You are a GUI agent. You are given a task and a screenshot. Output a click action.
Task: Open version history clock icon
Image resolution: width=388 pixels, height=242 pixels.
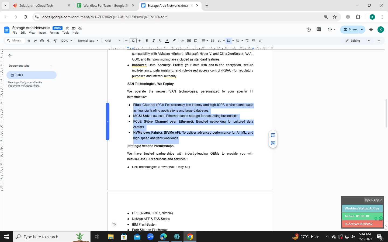click(x=309, y=30)
